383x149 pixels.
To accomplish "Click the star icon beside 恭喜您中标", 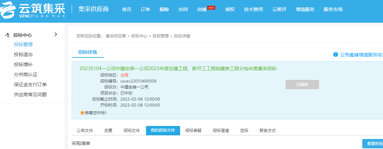I will [82, 113].
